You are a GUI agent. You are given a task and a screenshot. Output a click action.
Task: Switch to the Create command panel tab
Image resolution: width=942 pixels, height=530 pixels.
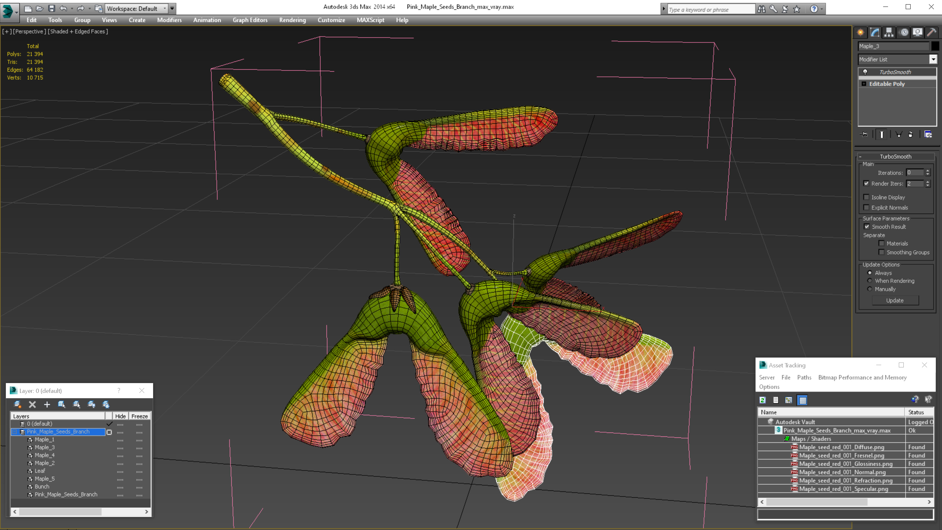861,33
